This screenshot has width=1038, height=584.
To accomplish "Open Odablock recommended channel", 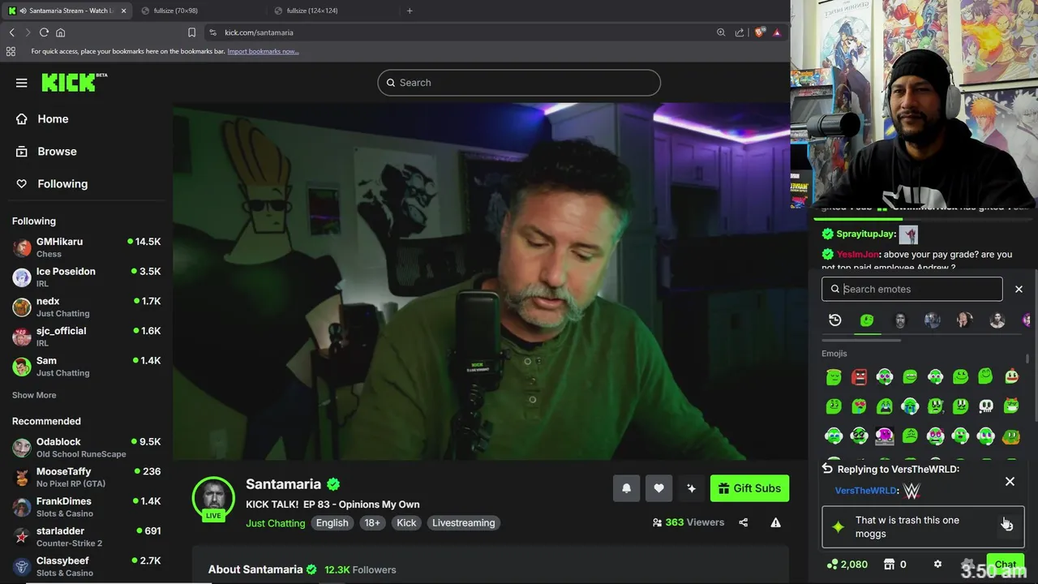I will 86,448.
